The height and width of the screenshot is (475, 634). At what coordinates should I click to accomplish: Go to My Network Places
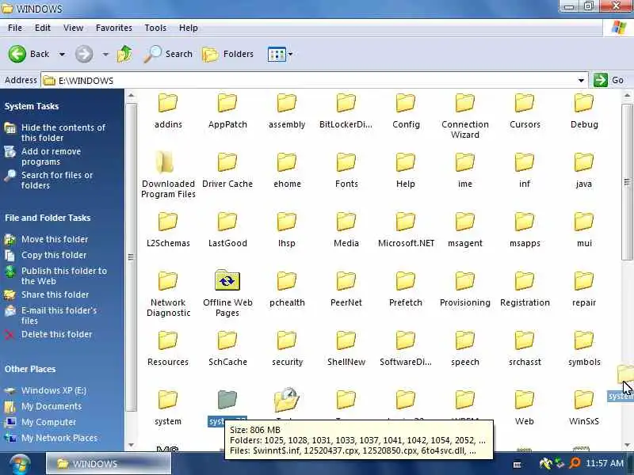click(59, 438)
